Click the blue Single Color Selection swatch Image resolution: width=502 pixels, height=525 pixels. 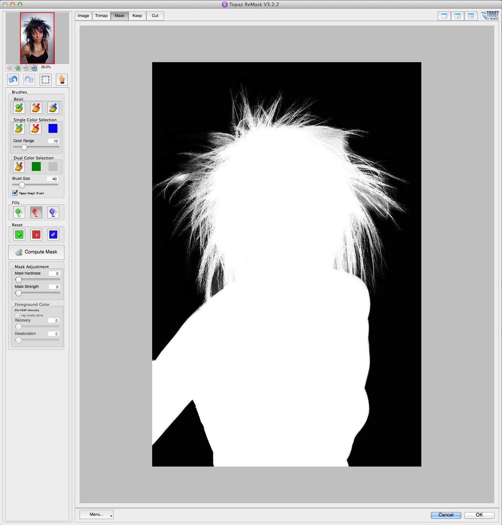click(53, 128)
